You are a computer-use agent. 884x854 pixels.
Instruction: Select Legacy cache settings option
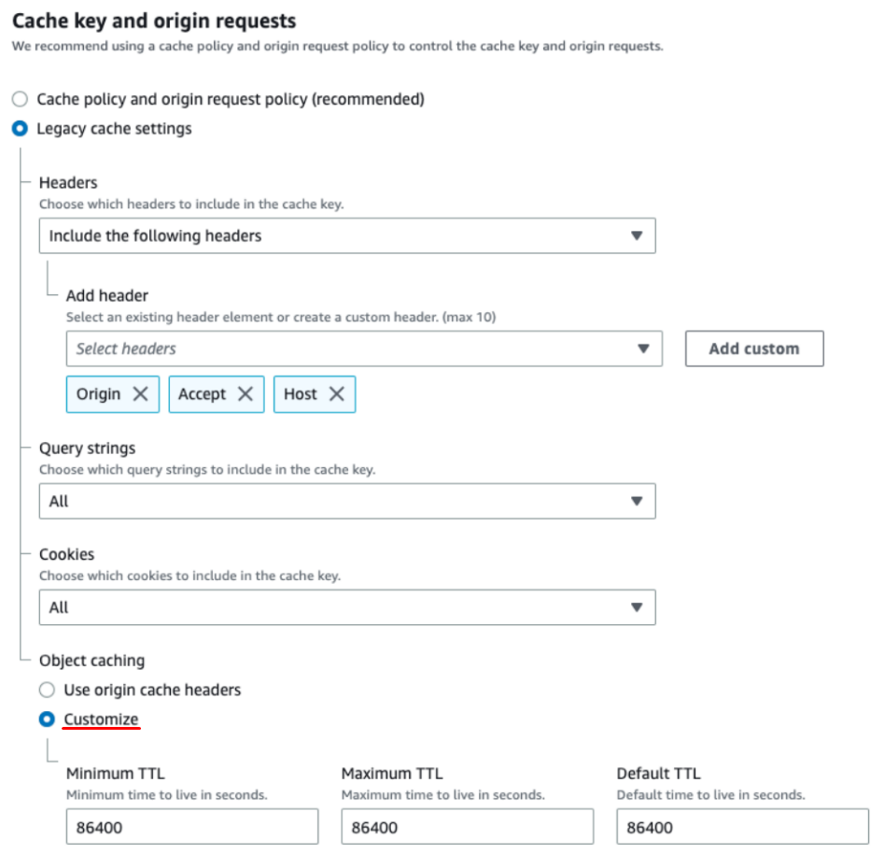pos(20,129)
